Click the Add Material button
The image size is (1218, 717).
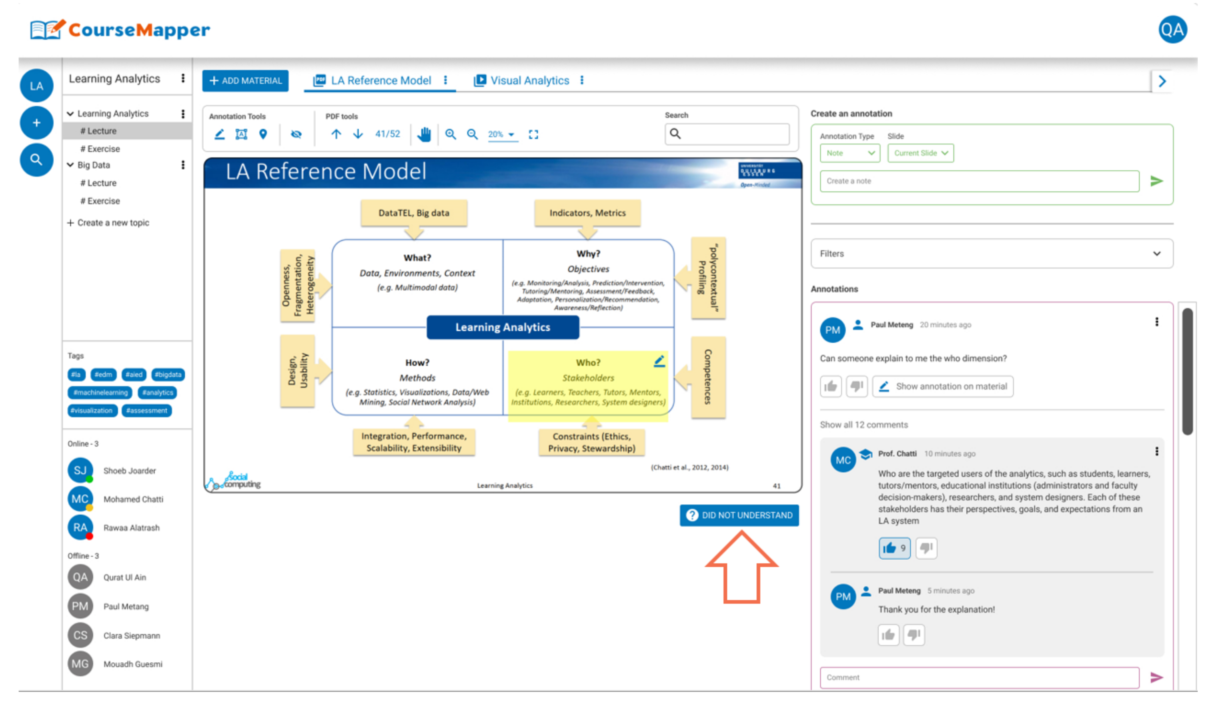click(245, 81)
